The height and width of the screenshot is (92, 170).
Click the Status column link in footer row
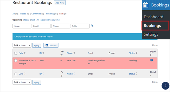coord(132,74)
